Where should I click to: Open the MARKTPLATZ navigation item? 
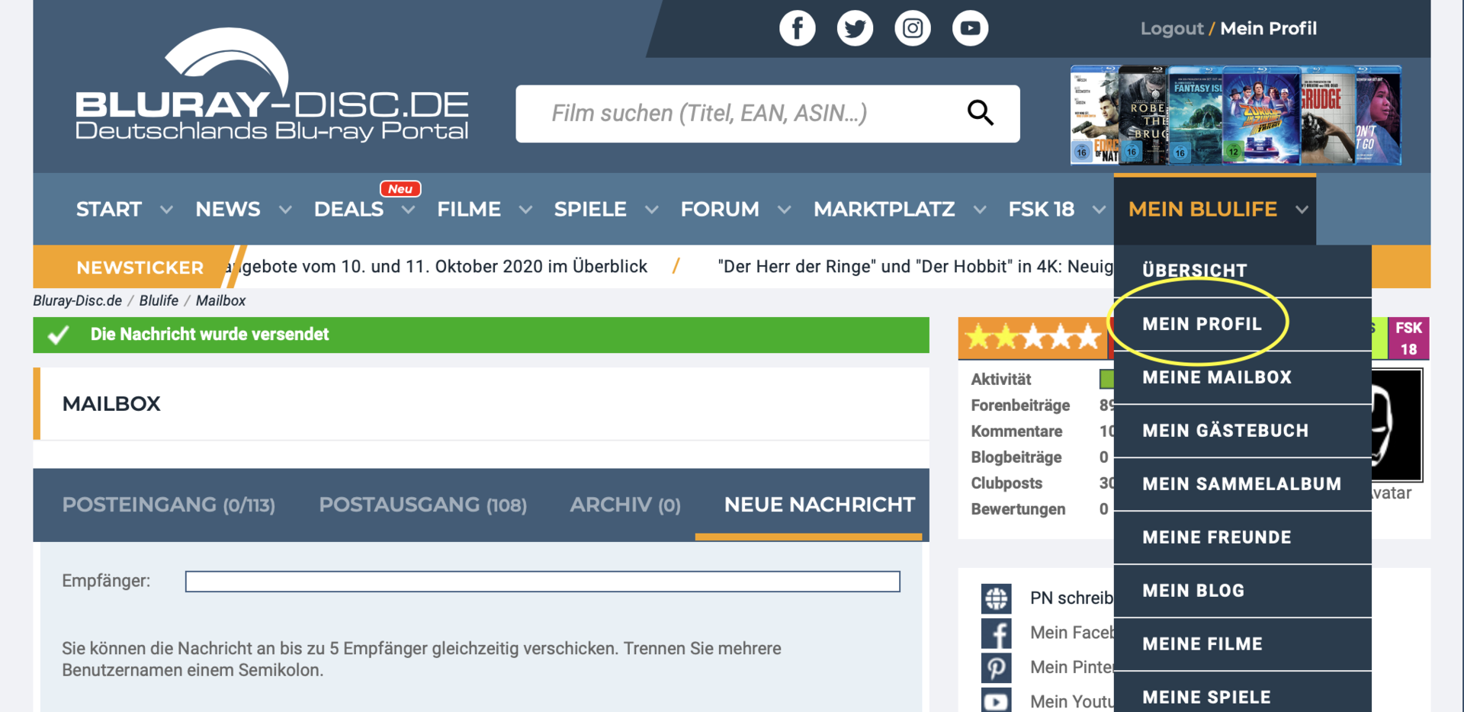[884, 210]
